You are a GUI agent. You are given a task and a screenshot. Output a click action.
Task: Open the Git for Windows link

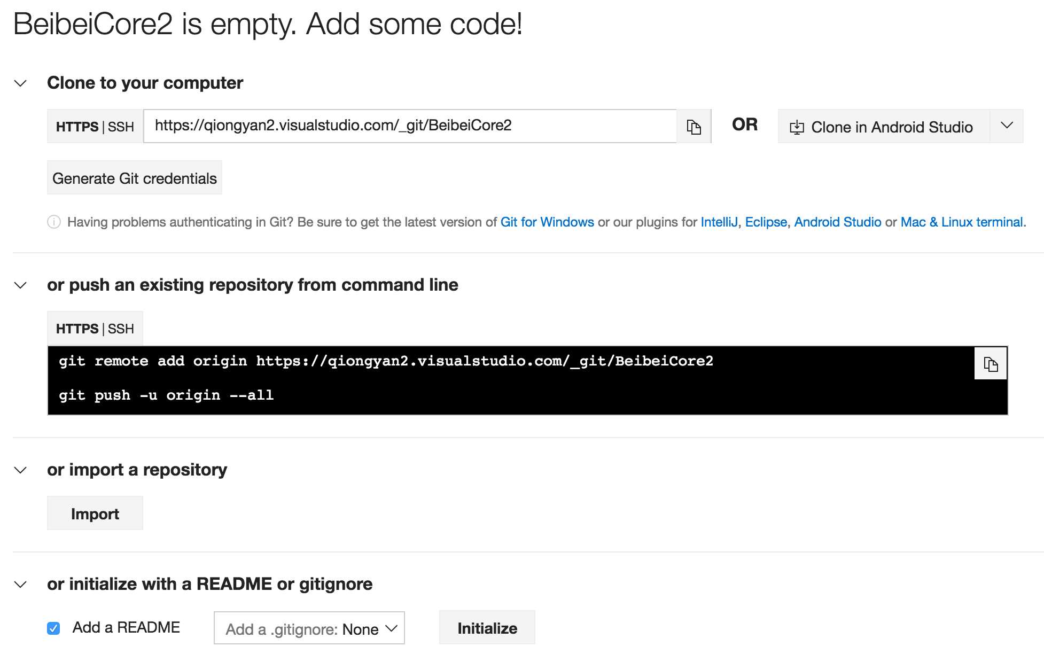coord(547,222)
